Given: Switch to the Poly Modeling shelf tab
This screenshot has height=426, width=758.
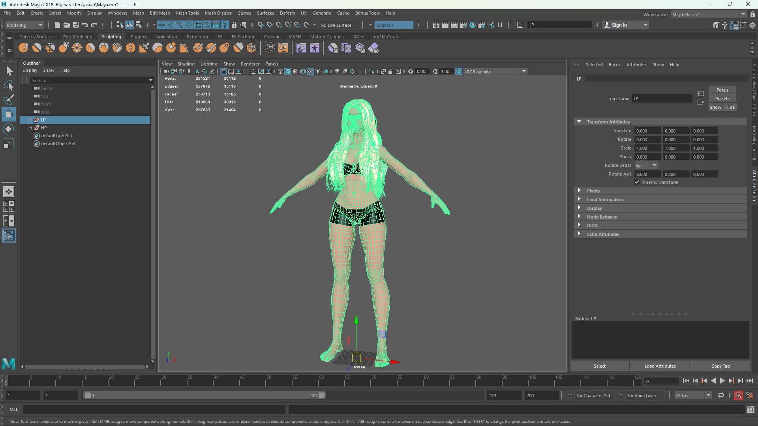Looking at the screenshot, I should 78,37.
